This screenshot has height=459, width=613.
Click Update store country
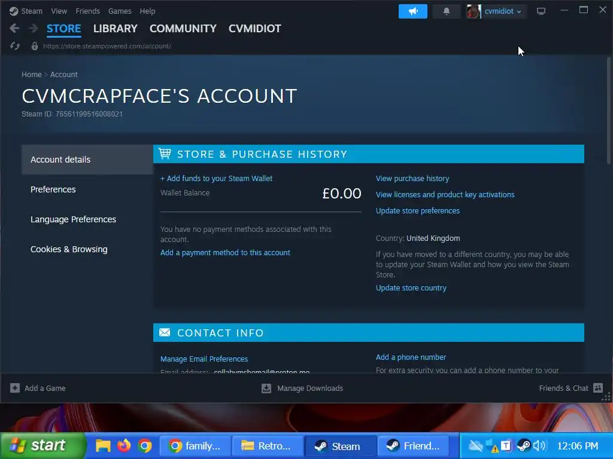[x=411, y=287]
